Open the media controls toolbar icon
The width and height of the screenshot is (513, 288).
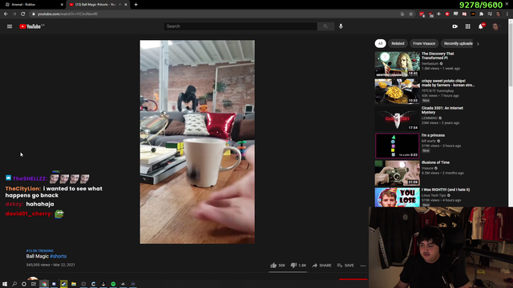tap(490, 14)
